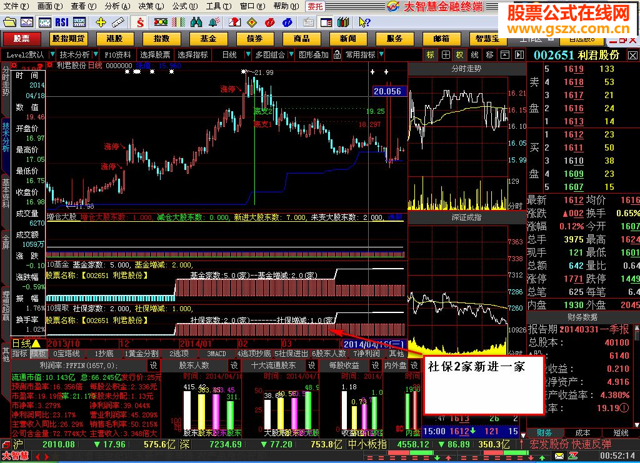Click the 大智慧 logo at bottom left
Viewport: 640px width, 463px height.
pos(15,456)
